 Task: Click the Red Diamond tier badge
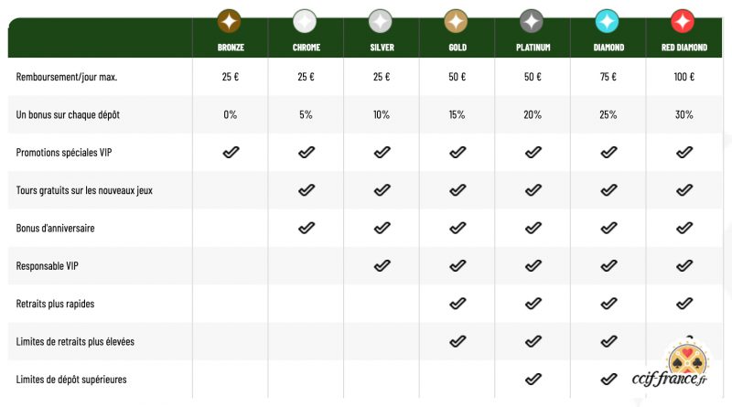pyautogui.click(x=683, y=21)
